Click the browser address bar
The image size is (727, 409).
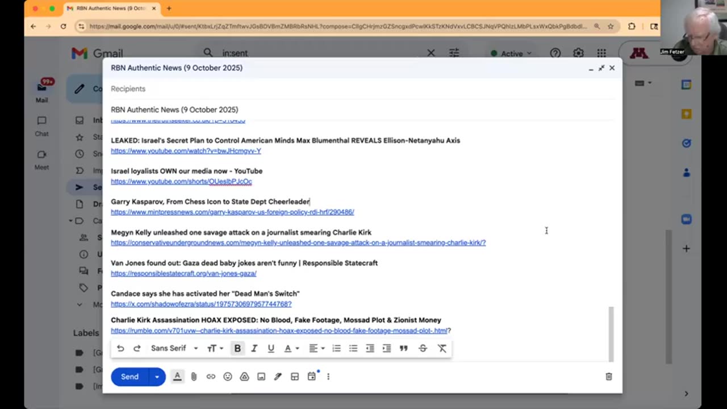tap(338, 26)
